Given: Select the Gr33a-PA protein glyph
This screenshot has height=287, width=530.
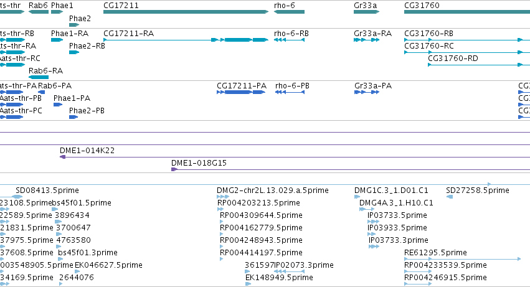Looking at the screenshot, I should tap(367, 92).
